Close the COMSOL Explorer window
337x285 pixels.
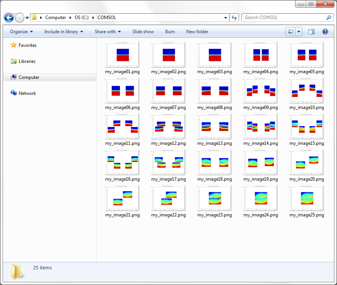[325, 4]
